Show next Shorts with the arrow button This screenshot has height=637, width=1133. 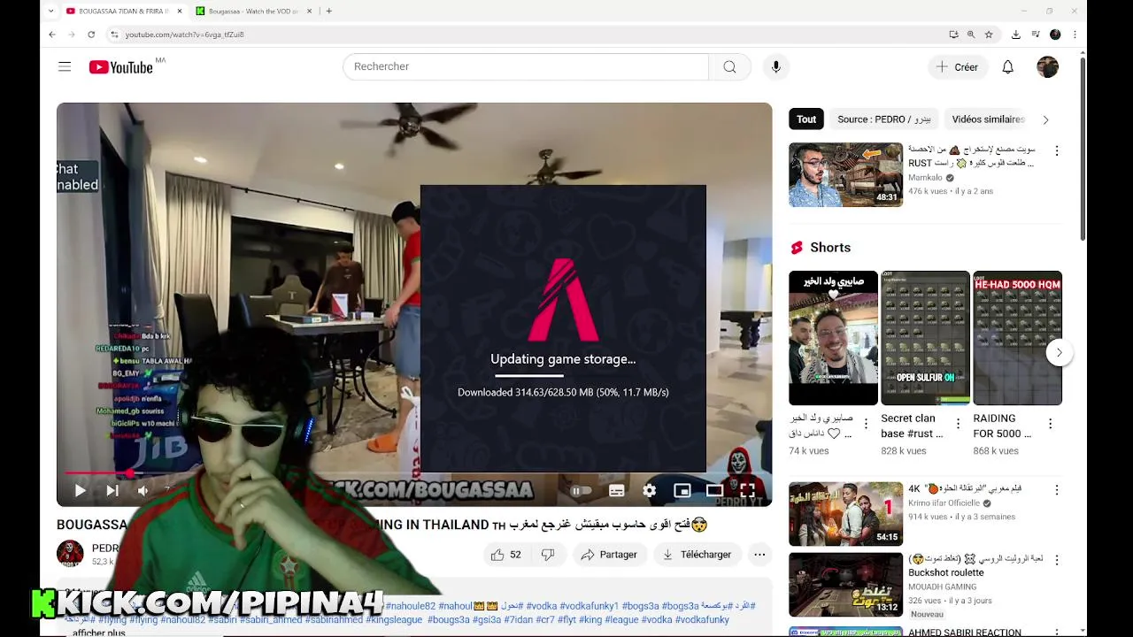[x=1059, y=352]
